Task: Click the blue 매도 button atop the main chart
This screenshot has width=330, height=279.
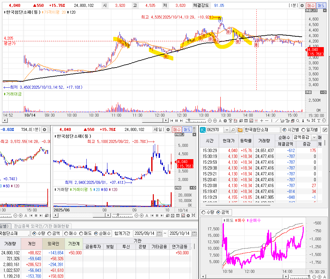Action: [x=321, y=6]
